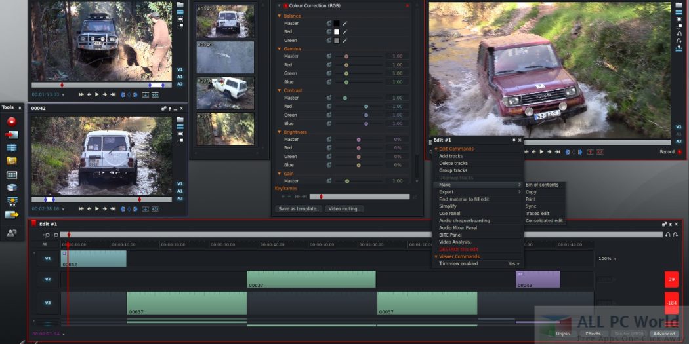Pick Balance Red colour with the eyedropper
Viewport: 689px width, 344px height.
pyautogui.click(x=345, y=31)
